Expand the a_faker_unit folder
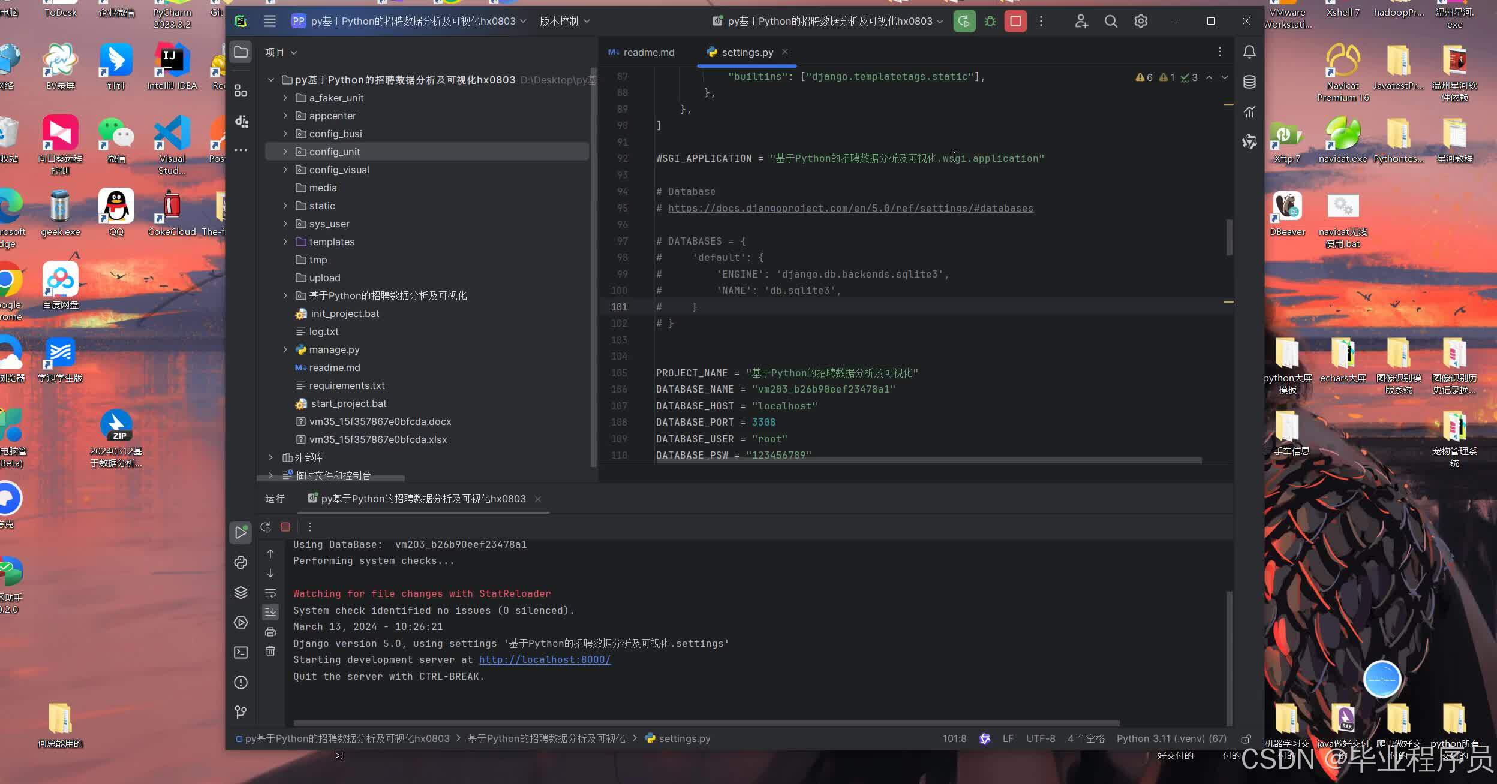 pyautogui.click(x=285, y=98)
